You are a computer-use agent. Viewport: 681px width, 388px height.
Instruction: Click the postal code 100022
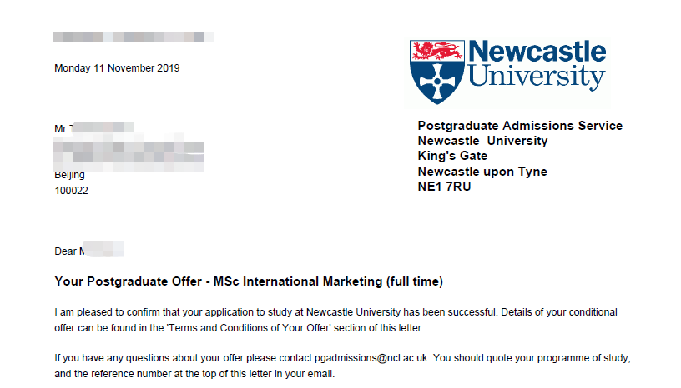tap(71, 191)
